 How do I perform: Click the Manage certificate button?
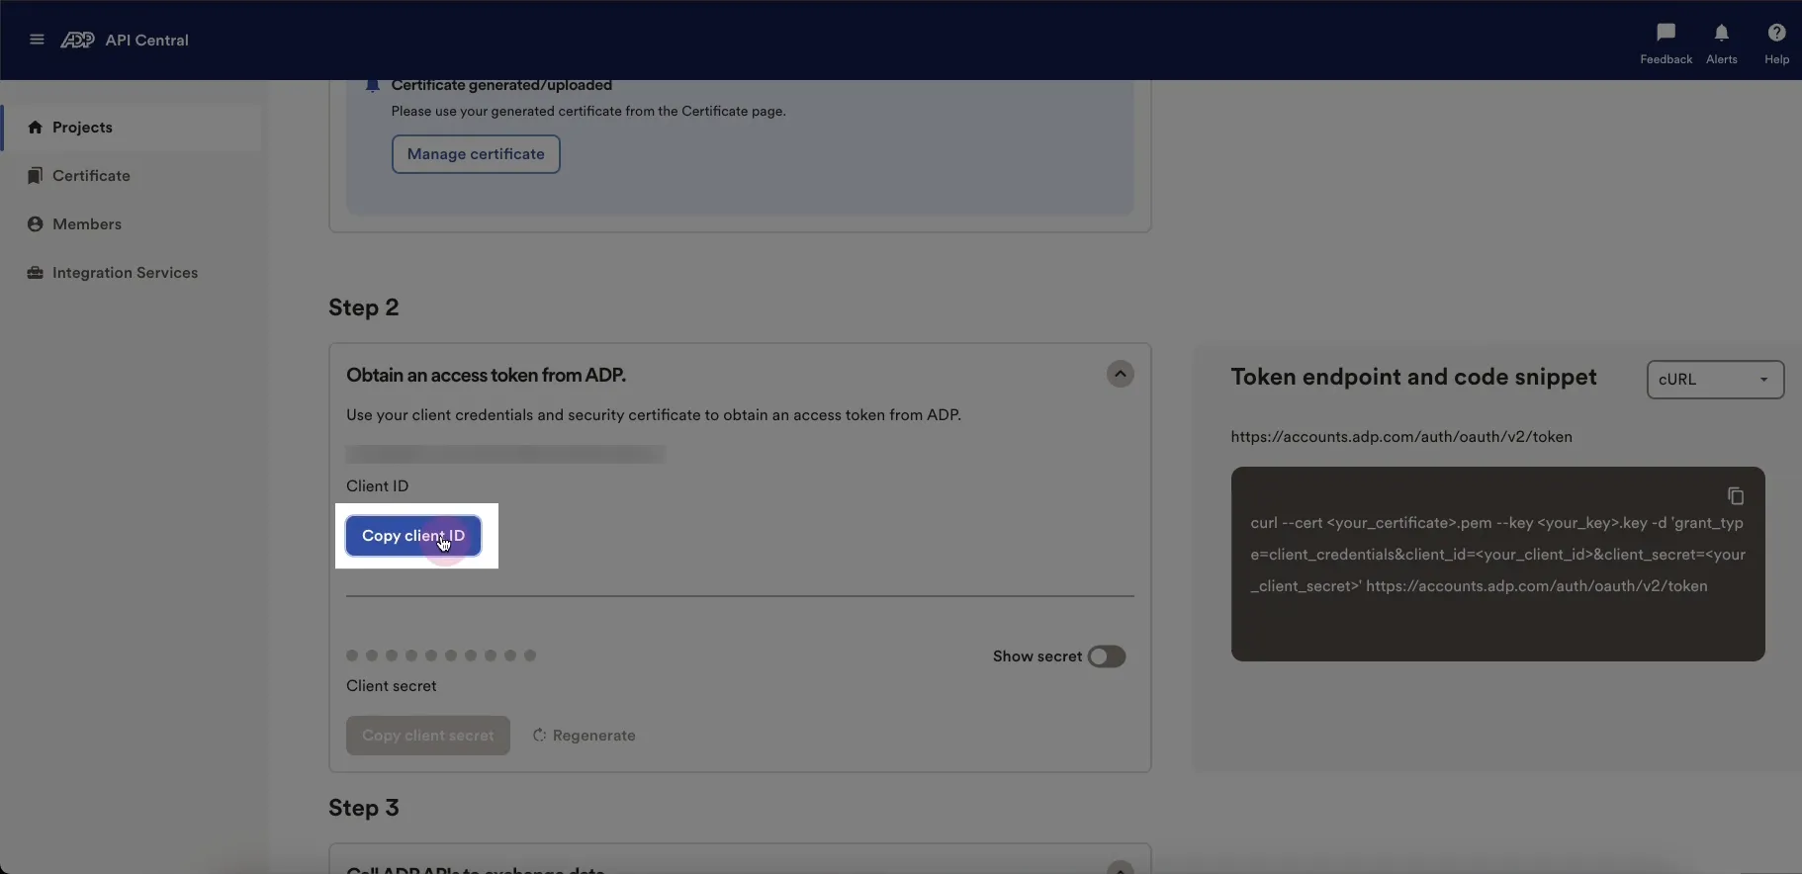(476, 154)
